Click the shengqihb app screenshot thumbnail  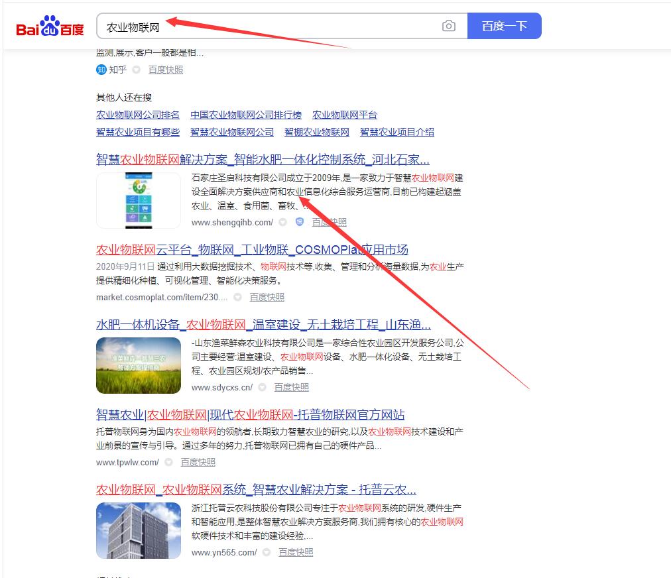pos(139,200)
